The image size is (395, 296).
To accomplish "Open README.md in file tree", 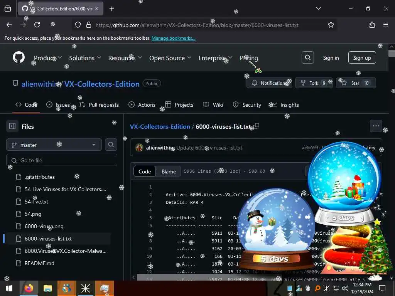I will tap(39, 263).
